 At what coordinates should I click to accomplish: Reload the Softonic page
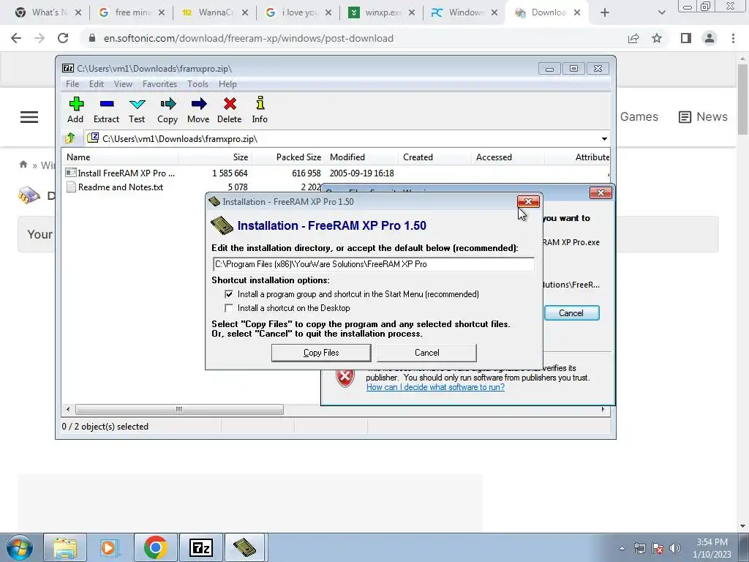[63, 38]
